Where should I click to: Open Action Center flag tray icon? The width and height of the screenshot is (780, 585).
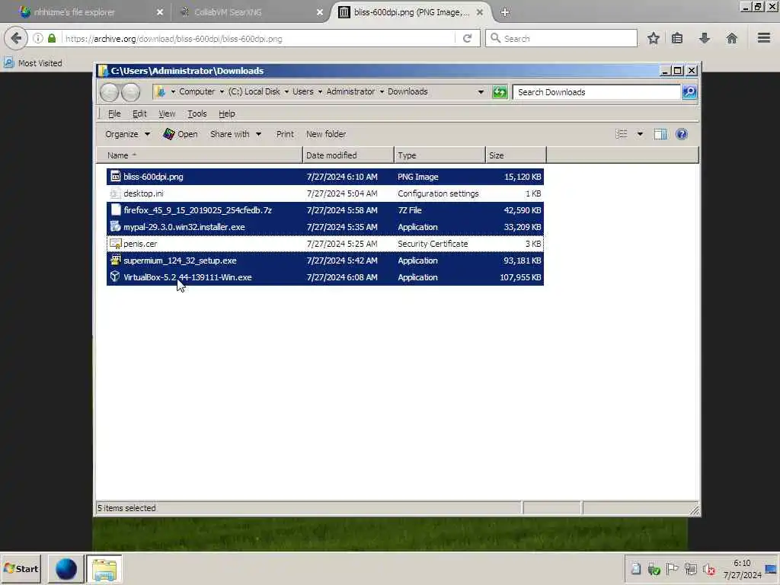tap(672, 568)
